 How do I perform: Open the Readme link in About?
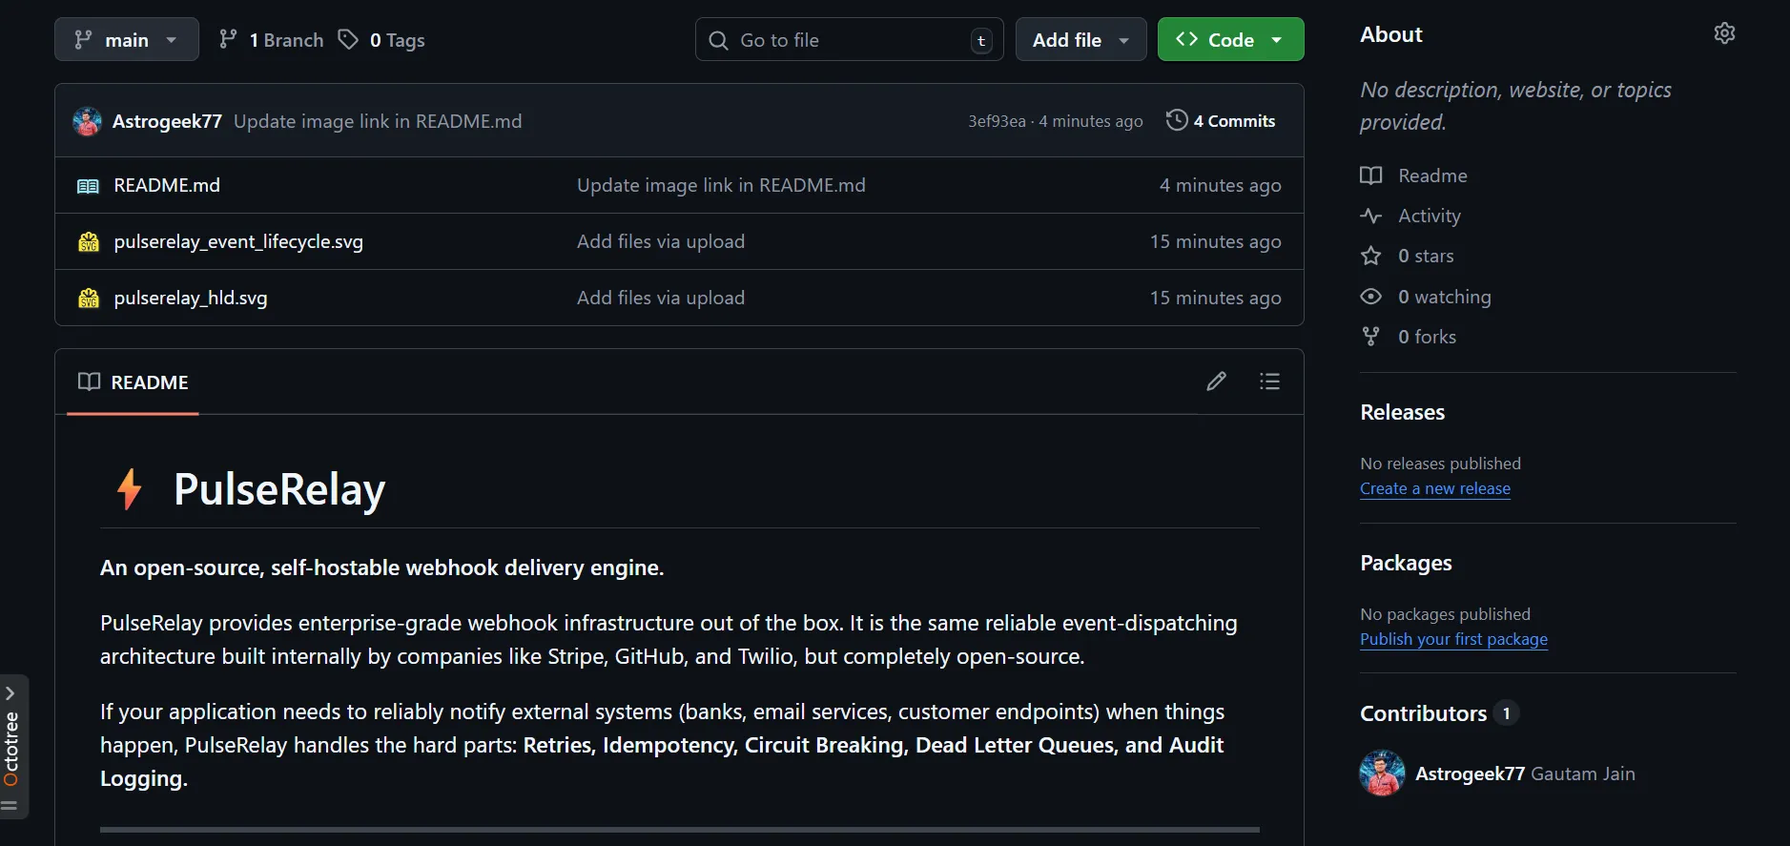(1432, 175)
